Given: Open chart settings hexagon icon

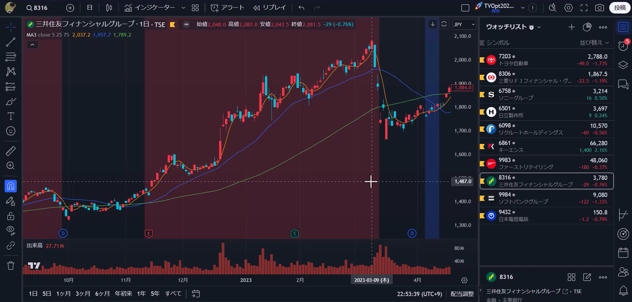Looking at the screenshot, I should click(568, 8).
